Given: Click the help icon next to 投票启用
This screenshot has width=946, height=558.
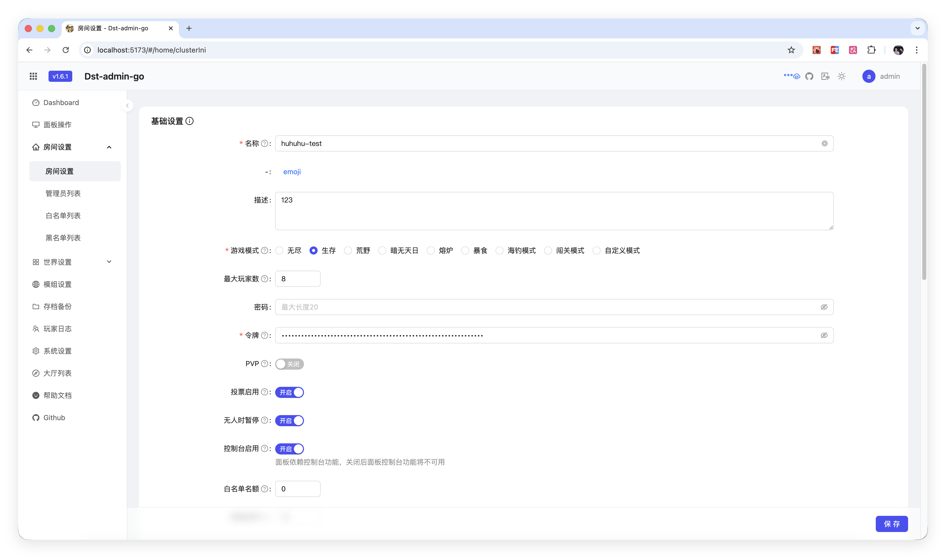Looking at the screenshot, I should tap(265, 392).
